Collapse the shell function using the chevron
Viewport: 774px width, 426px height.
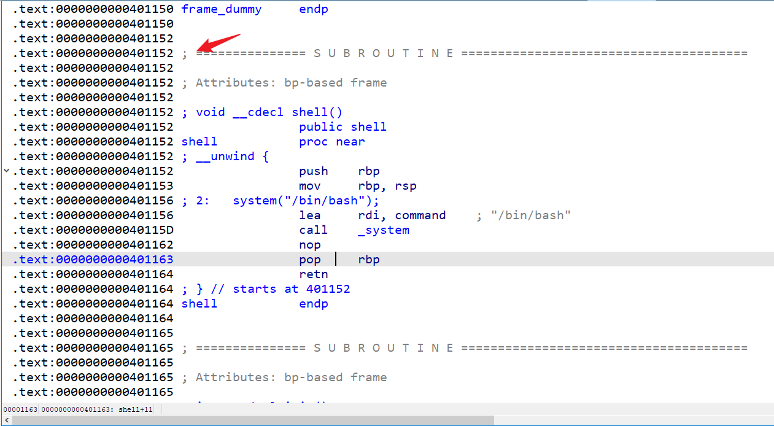(6, 171)
